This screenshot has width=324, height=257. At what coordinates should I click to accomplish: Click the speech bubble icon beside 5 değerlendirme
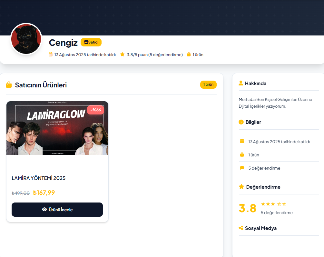[242, 168]
